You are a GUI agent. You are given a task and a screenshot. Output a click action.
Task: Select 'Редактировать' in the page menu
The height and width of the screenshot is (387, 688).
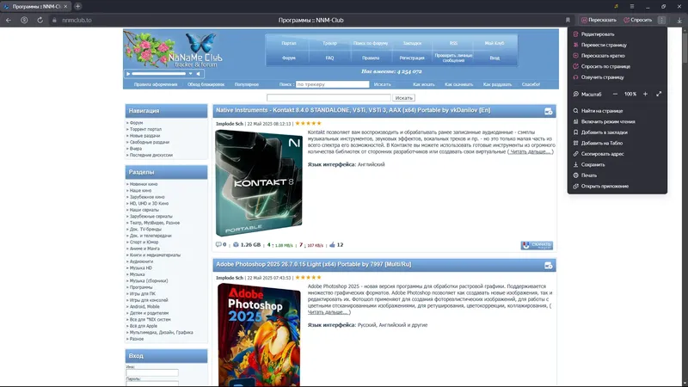(617, 34)
